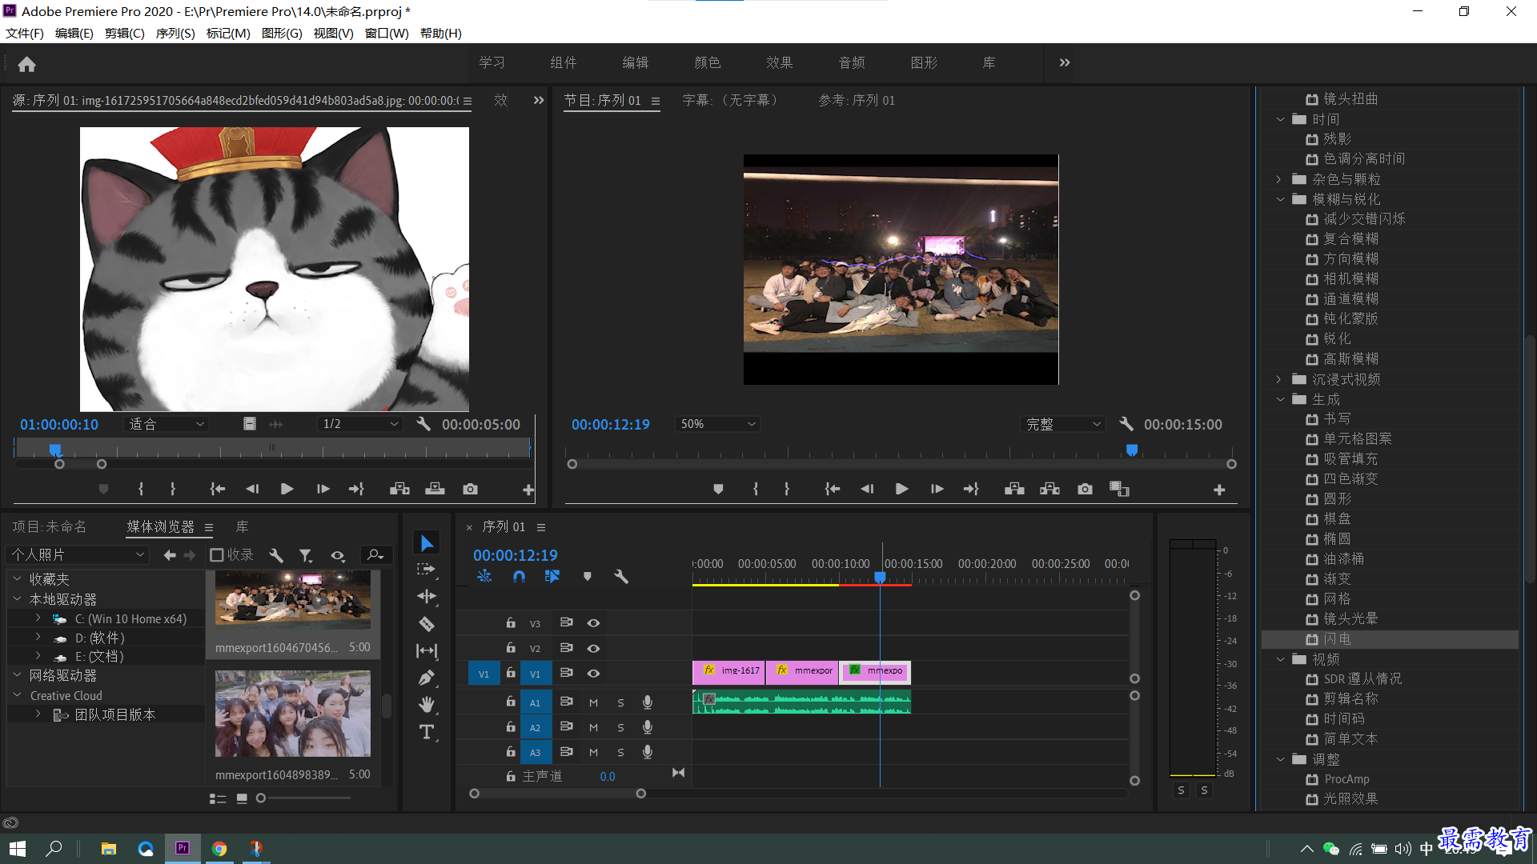The width and height of the screenshot is (1537, 864).
Task: Open media browser location dropdown 个人照片
Action: point(78,554)
